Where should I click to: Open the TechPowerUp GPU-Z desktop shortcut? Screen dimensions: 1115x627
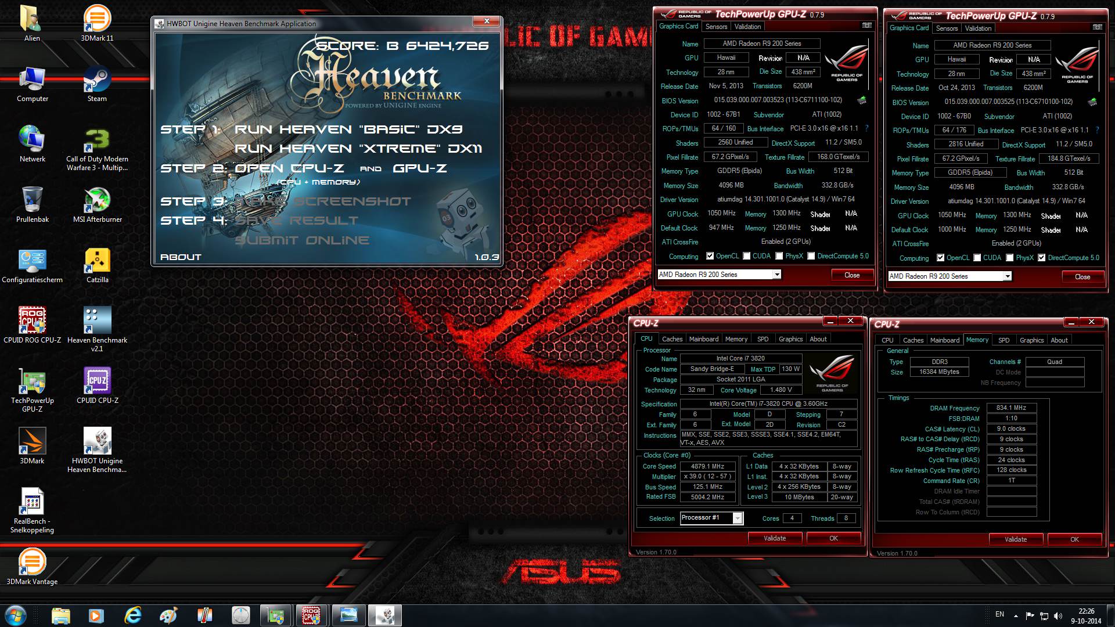coord(32,390)
